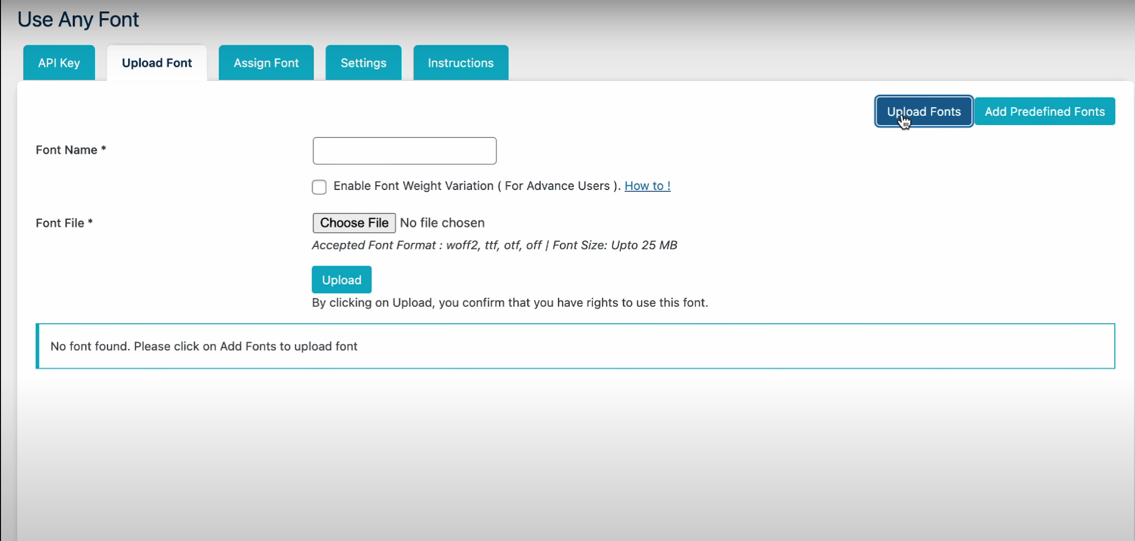Click the 'Font Name *' label
Image resolution: width=1135 pixels, height=541 pixels.
pyautogui.click(x=70, y=150)
